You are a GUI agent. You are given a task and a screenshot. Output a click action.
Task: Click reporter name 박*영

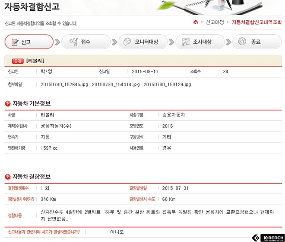[x=46, y=71]
